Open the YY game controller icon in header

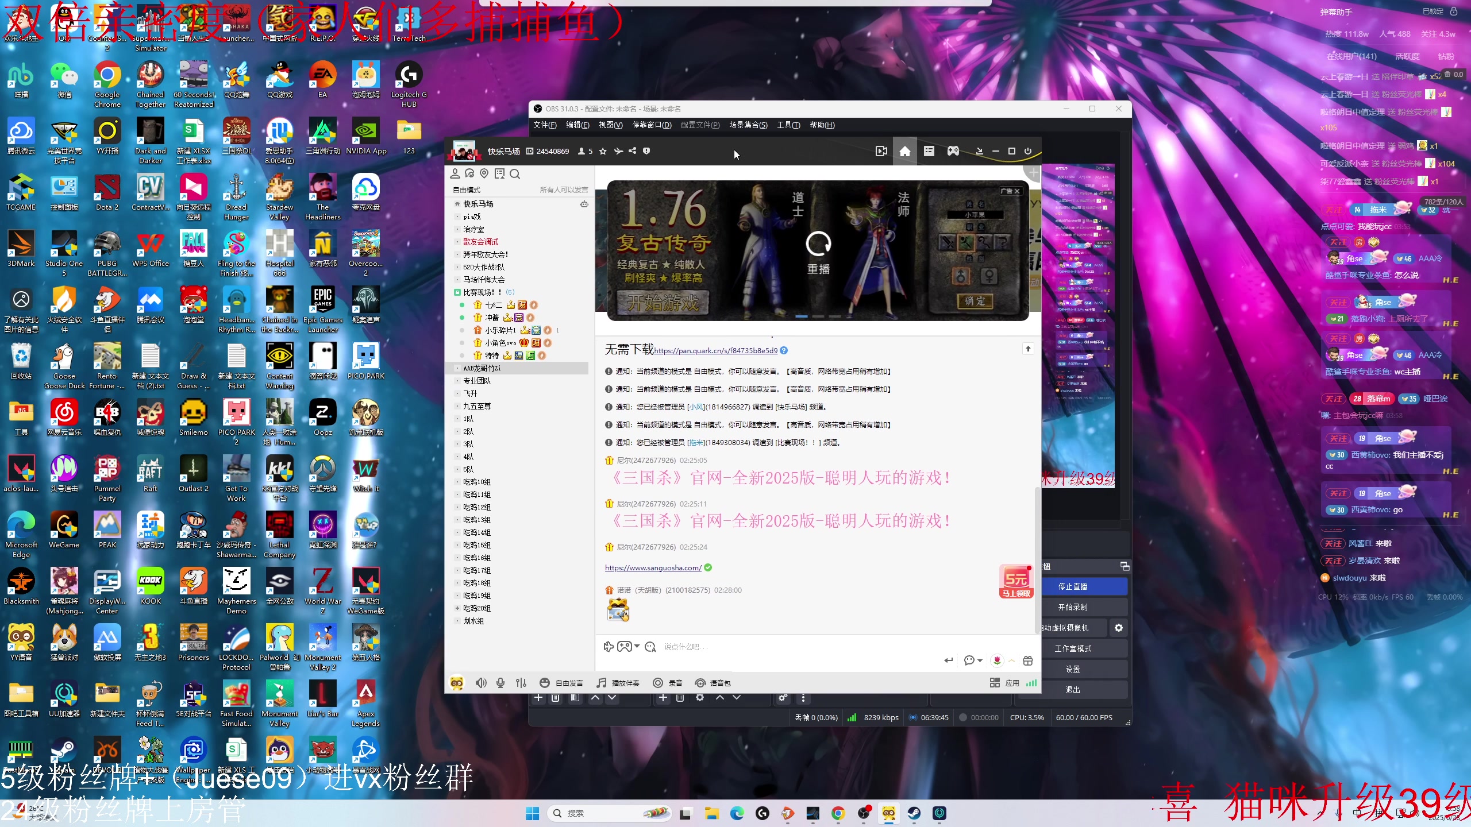953,151
